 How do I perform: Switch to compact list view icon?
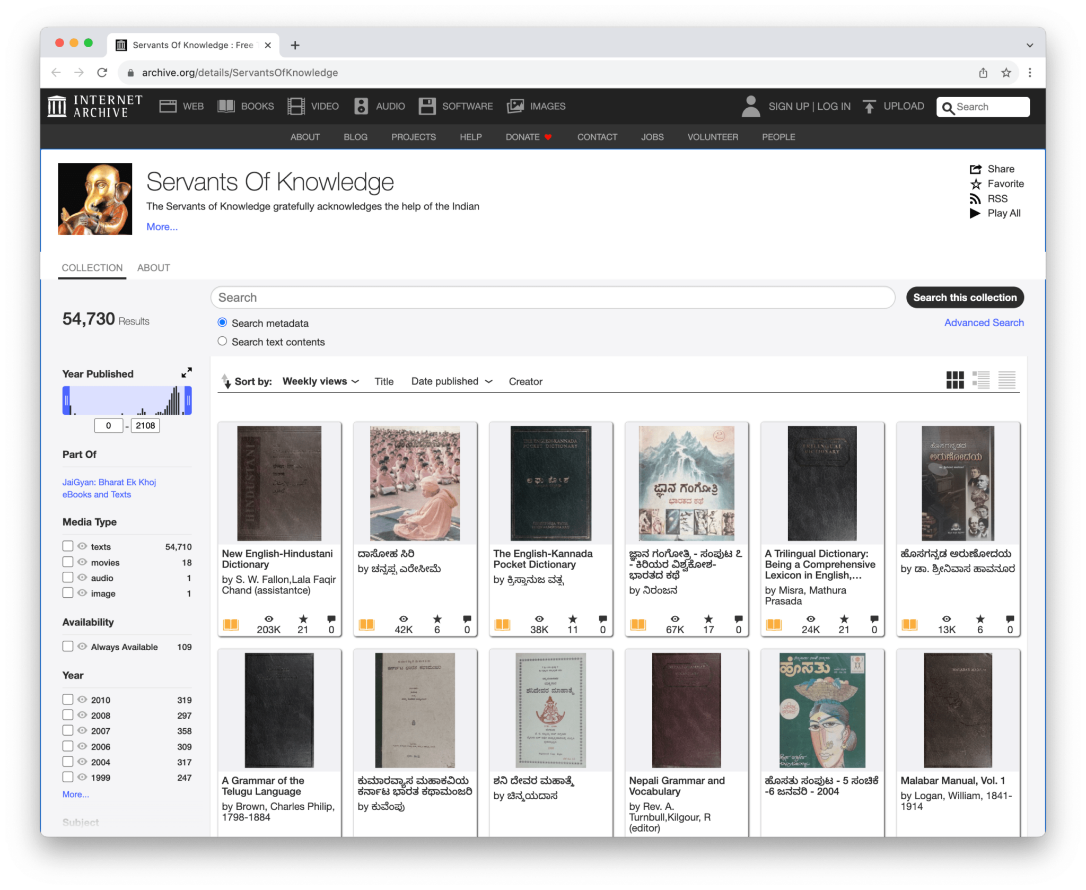coord(1006,380)
